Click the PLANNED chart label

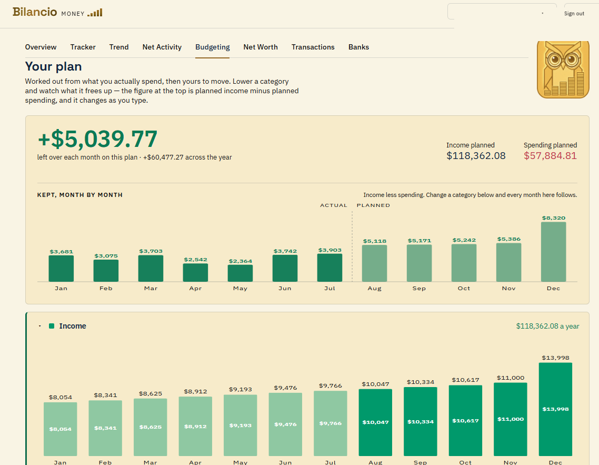(x=373, y=205)
